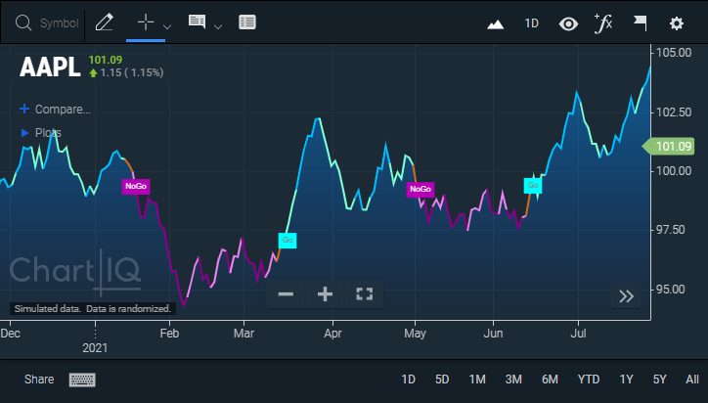This screenshot has height=403, width=708.
Task: Toggle the info tooltip icon
Action: (197, 22)
